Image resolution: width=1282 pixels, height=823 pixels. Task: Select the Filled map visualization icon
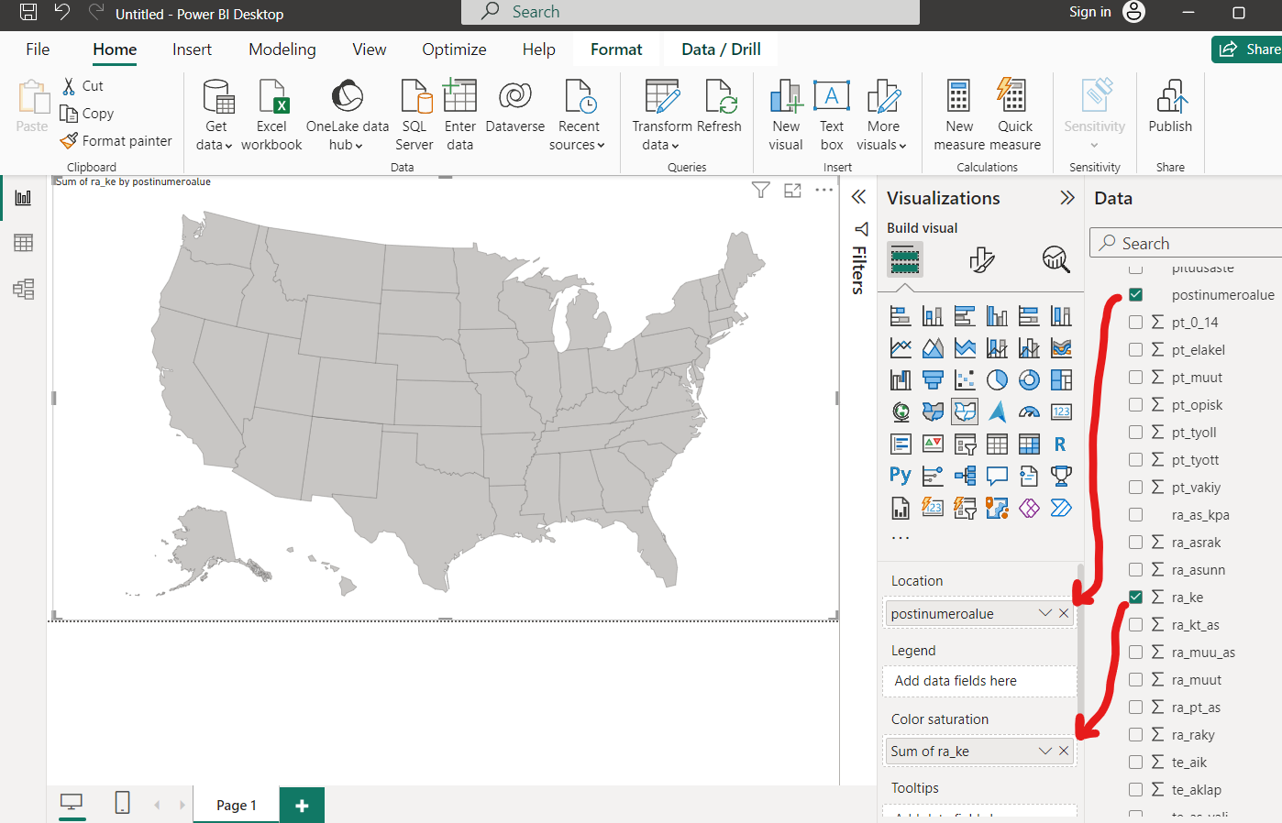[x=933, y=411]
